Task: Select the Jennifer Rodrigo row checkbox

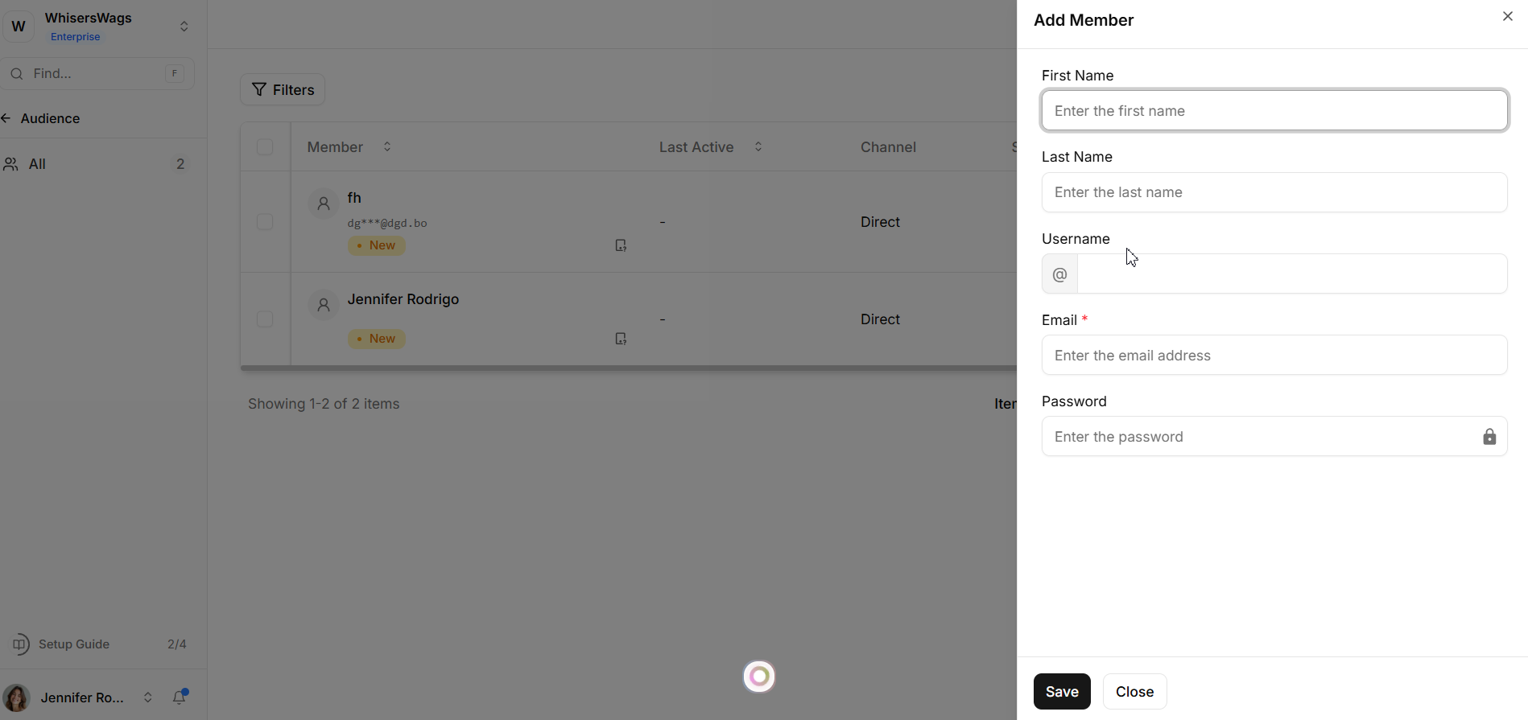Action: [x=265, y=319]
